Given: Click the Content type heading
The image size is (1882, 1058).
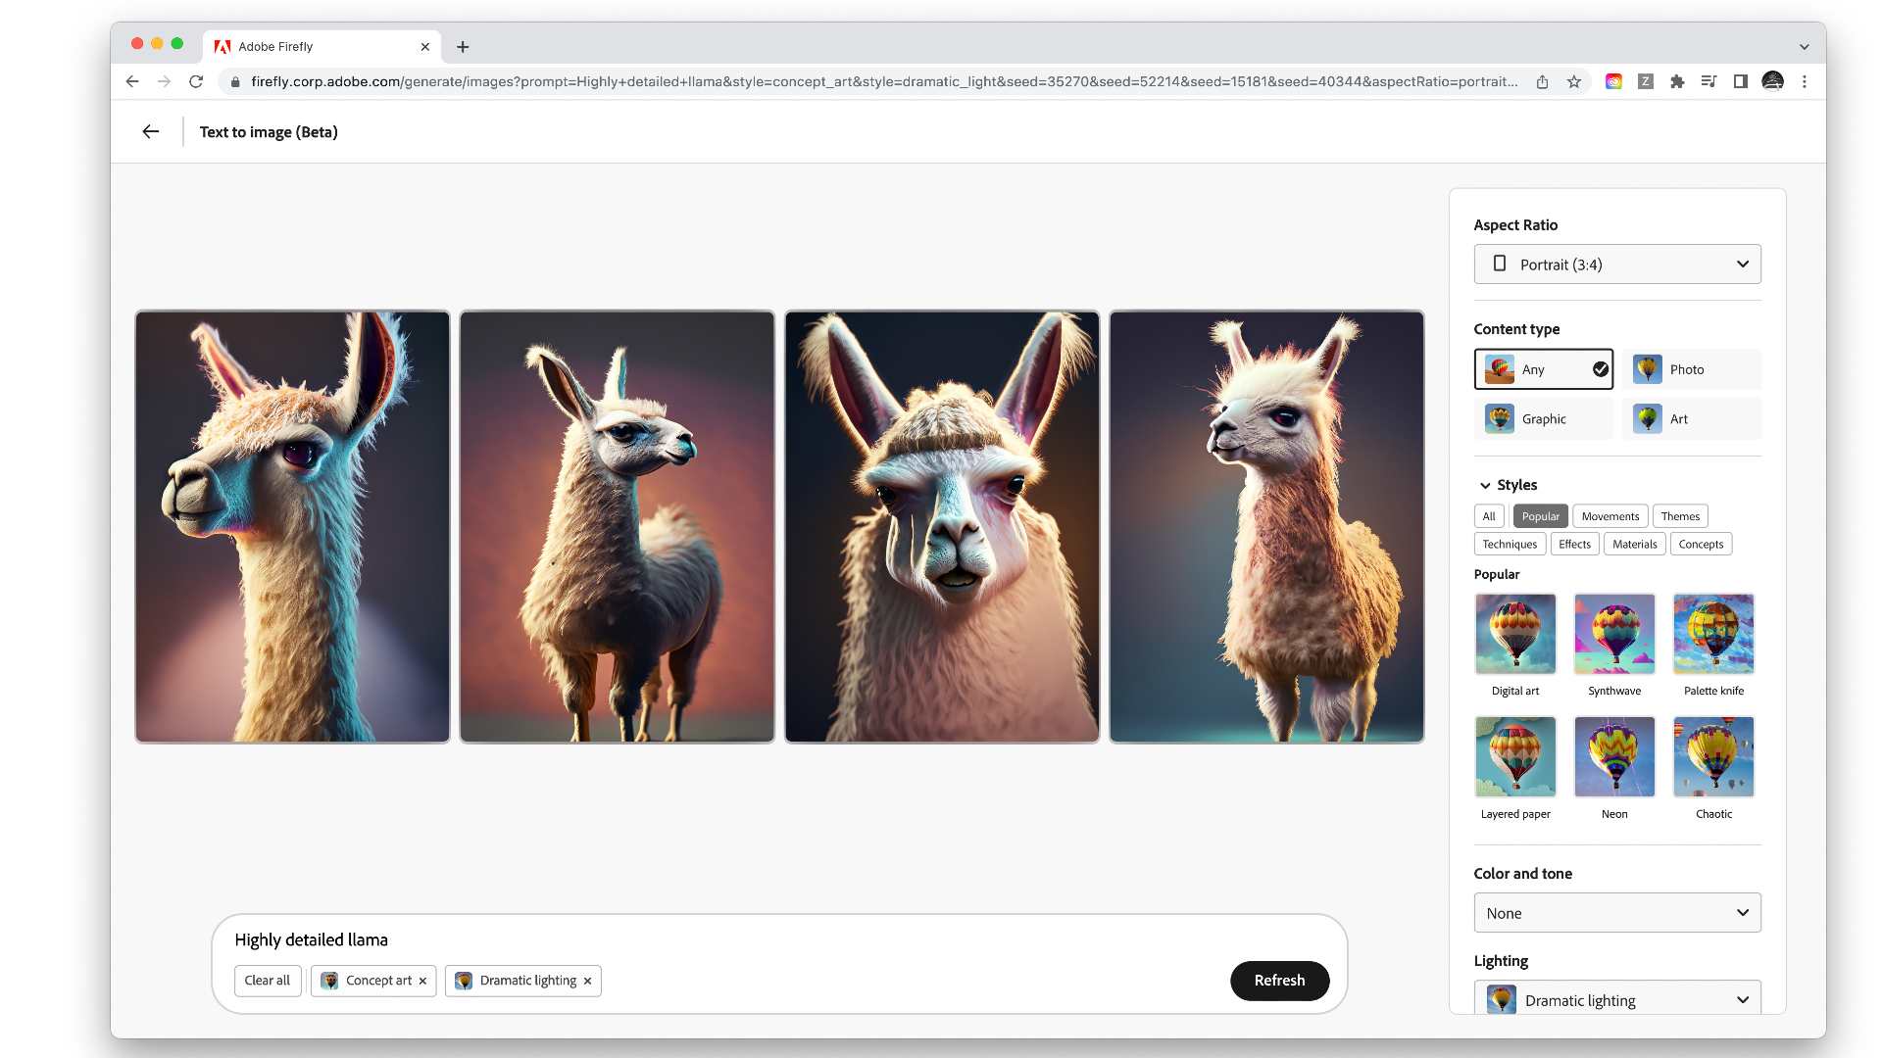Looking at the screenshot, I should 1516,329.
